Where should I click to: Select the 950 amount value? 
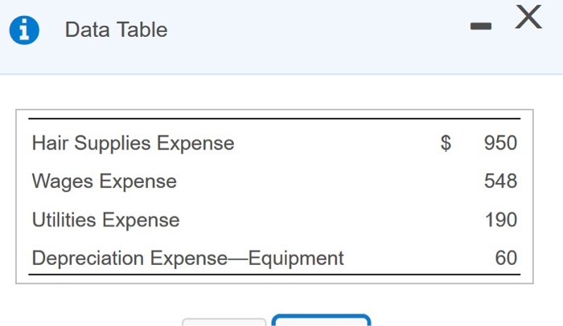coord(501,144)
